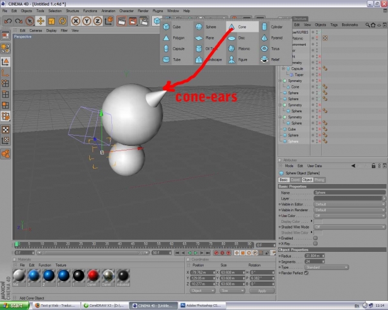Open the Plugins menu
Viewport: 388px width, 310px height.
[158, 11]
